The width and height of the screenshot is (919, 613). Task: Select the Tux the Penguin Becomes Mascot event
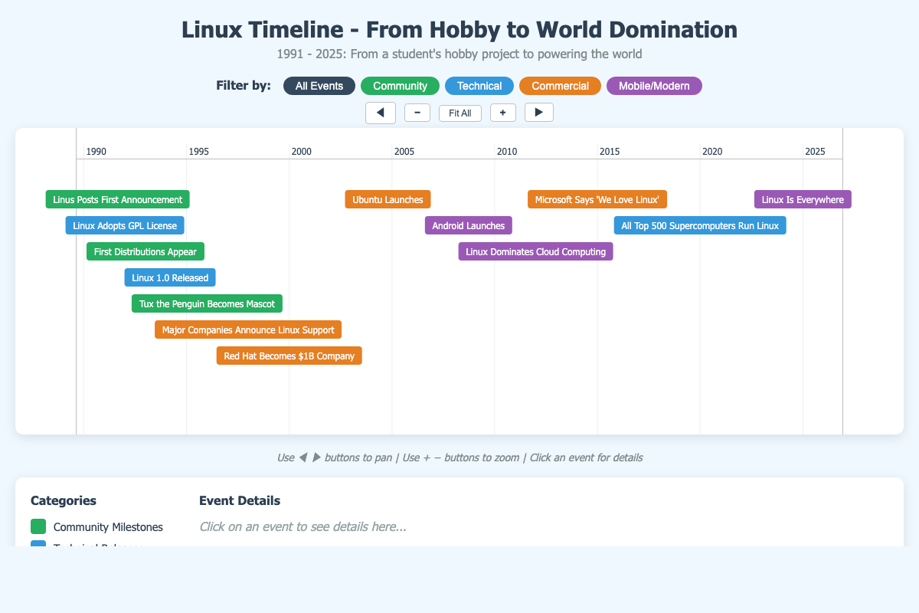pos(207,303)
